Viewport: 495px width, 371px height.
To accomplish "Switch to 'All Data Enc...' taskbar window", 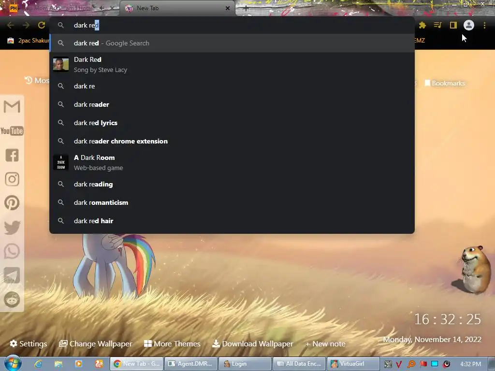I will [299, 364].
